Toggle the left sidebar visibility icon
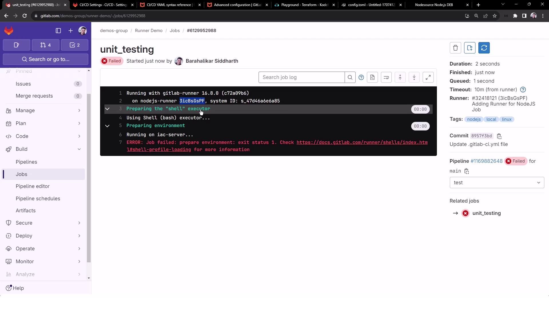The image size is (549, 309). pos(58,31)
